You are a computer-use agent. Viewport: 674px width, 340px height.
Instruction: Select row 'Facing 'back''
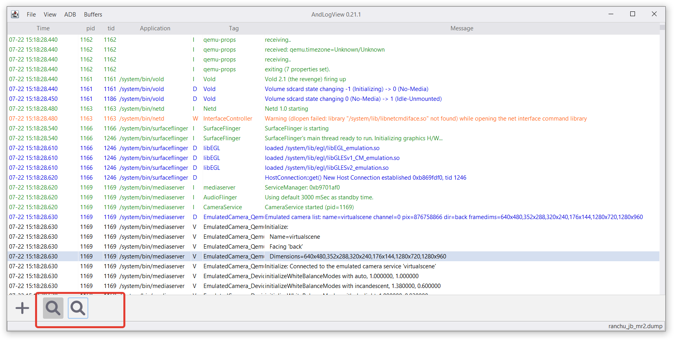coord(333,247)
